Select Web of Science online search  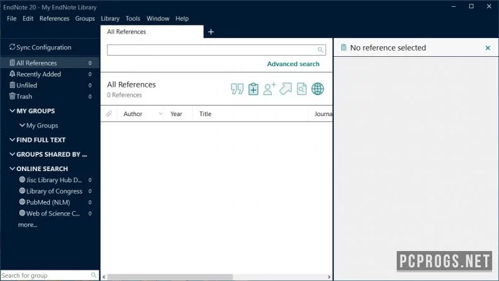pos(53,213)
